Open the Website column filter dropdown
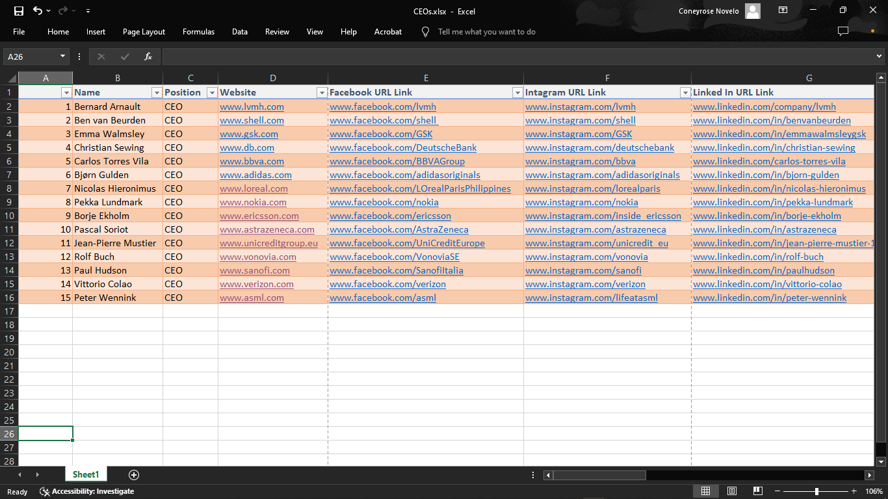The height and width of the screenshot is (499, 888). point(322,93)
